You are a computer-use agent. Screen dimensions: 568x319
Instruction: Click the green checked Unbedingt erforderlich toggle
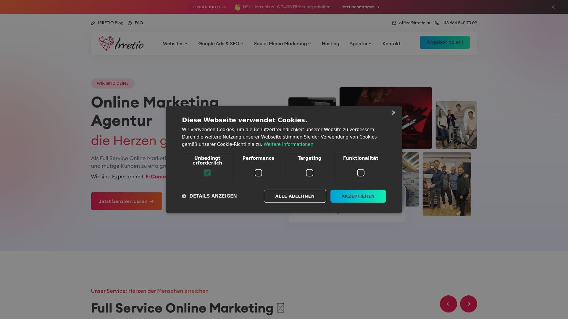click(x=207, y=172)
